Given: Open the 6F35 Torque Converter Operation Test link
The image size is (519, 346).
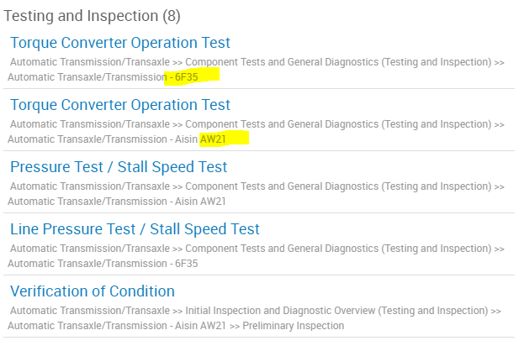Looking at the screenshot, I should click(x=119, y=43).
